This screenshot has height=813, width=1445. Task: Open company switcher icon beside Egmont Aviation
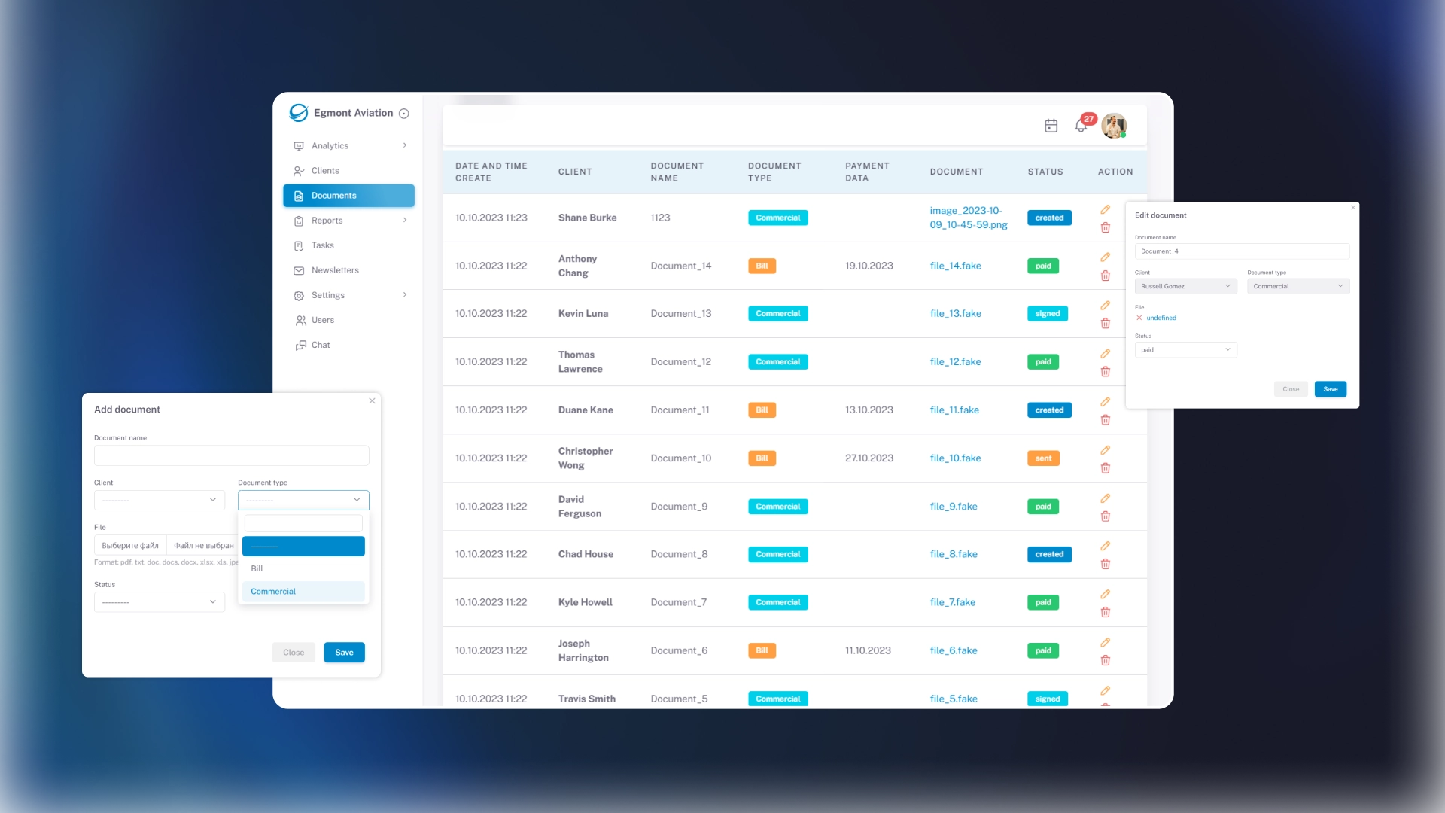403,114
